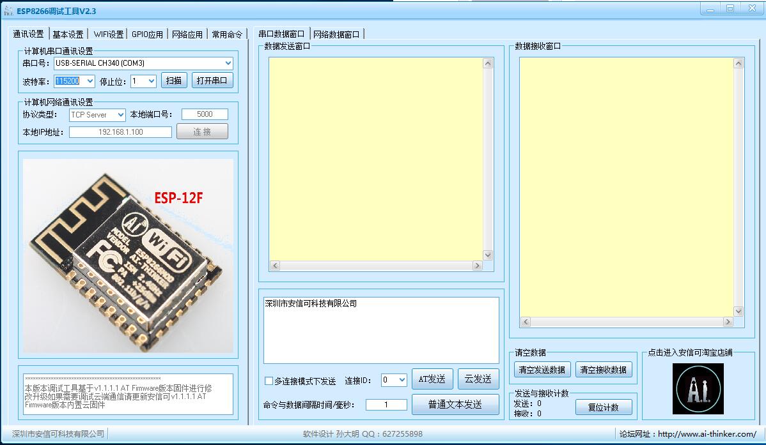766x445 pixels.
Task: Click the ESP8266调试工具 title bar app icon
Action: [8, 11]
